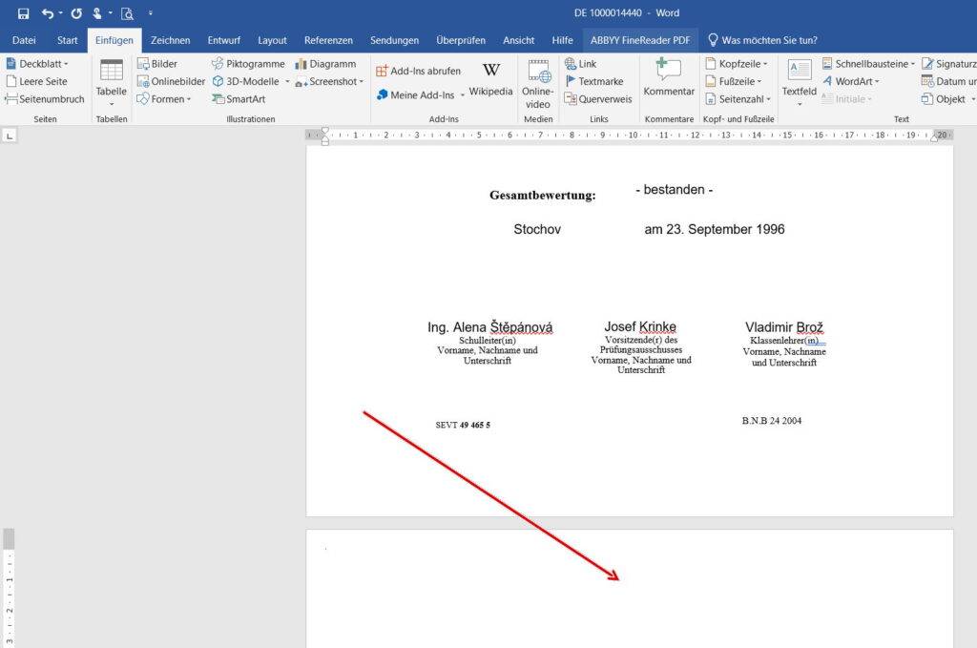The width and height of the screenshot is (977, 648).
Task: Open the Tabelle insert menu
Action: point(112,82)
